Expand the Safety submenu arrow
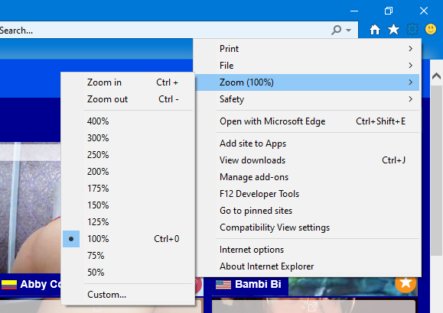The width and height of the screenshot is (443, 313). (411, 99)
